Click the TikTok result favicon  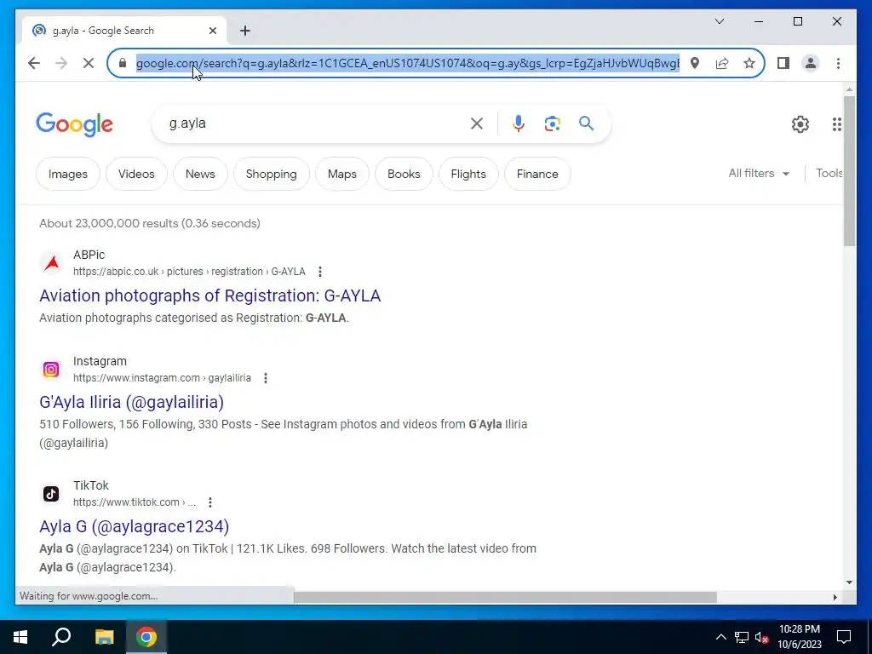pos(51,494)
